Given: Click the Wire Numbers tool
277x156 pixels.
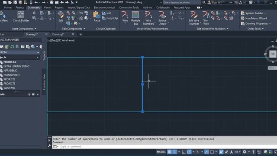Looking at the screenshot, I should click(x=148, y=18).
